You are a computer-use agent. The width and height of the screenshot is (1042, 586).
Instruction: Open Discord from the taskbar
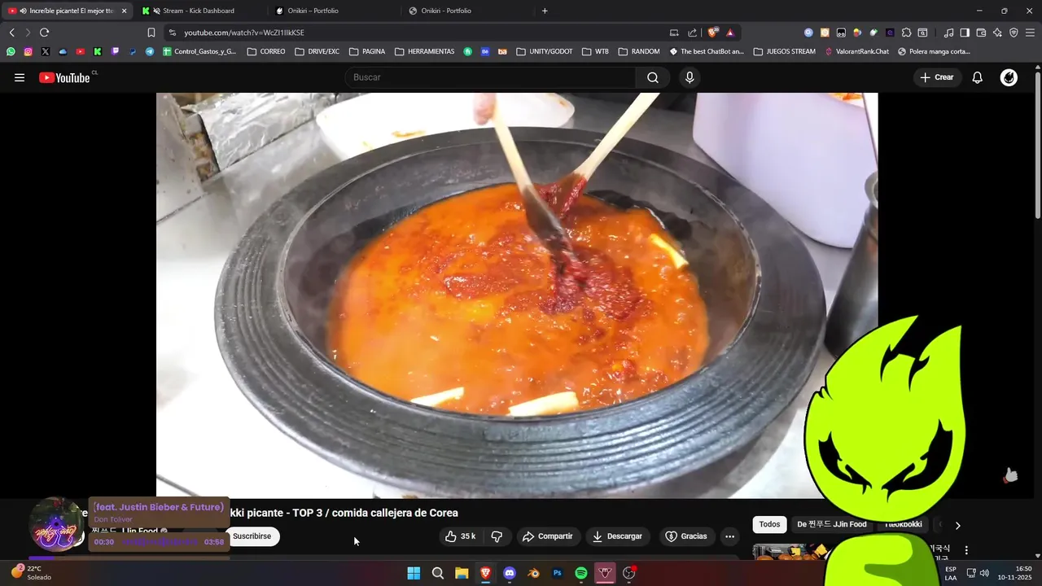tap(510, 573)
